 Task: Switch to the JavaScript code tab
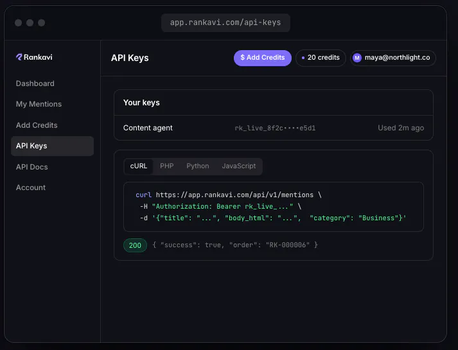point(239,166)
